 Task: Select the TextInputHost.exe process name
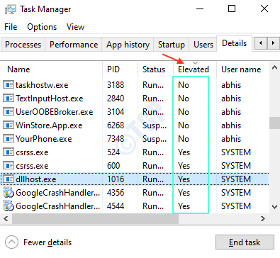(x=50, y=99)
